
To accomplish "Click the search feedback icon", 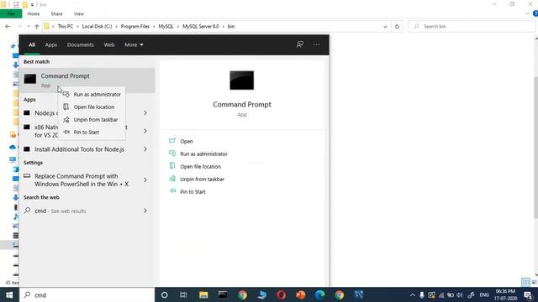I will point(300,44).
